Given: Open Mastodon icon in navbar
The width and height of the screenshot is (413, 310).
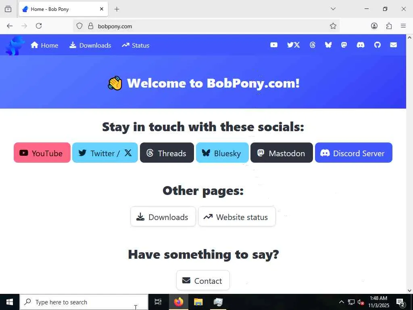Looking at the screenshot, I should [344, 45].
